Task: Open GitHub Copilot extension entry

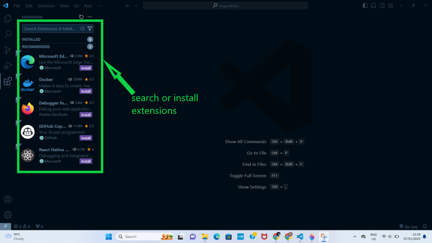Action: 58,132
